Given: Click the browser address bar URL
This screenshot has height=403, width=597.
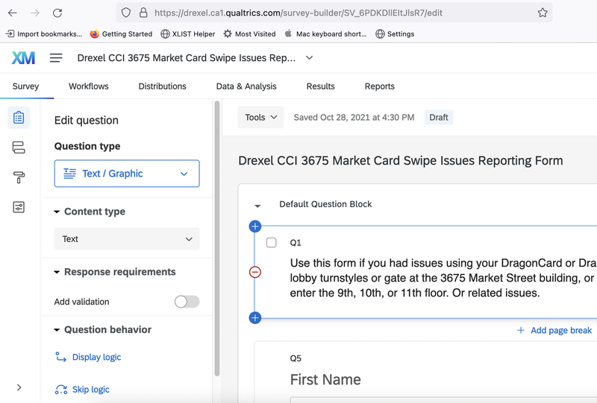Looking at the screenshot, I should click(x=298, y=13).
